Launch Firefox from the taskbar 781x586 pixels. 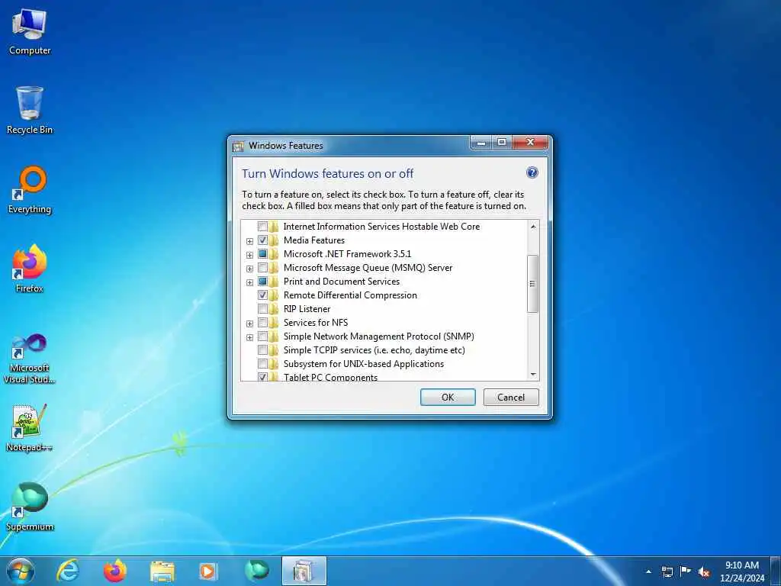pos(115,571)
